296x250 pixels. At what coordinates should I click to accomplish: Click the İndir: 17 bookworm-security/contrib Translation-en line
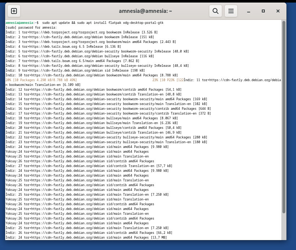pos(108,113)
